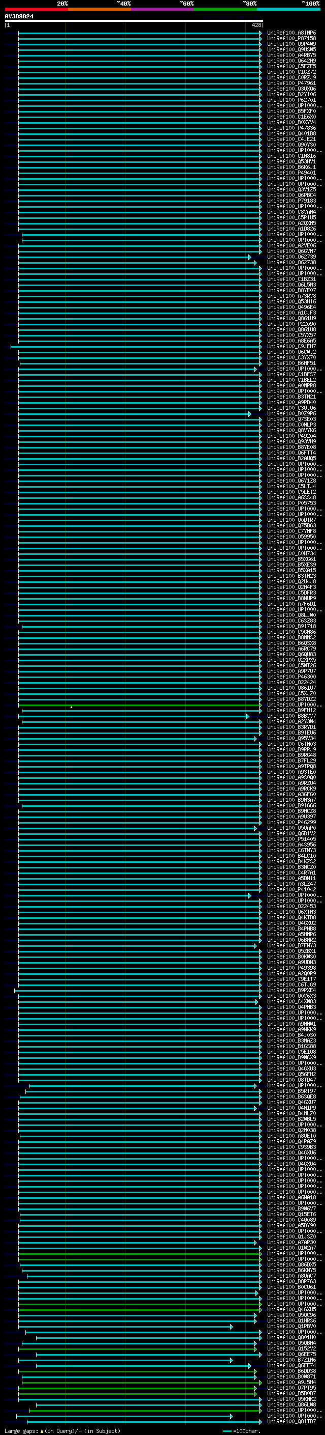
Task: Click hit label UniRef100_Q801H0
Action: click(x=291, y=1337)
